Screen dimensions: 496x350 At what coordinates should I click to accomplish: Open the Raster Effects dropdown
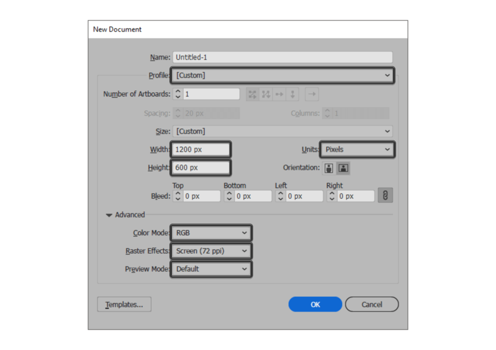point(211,251)
